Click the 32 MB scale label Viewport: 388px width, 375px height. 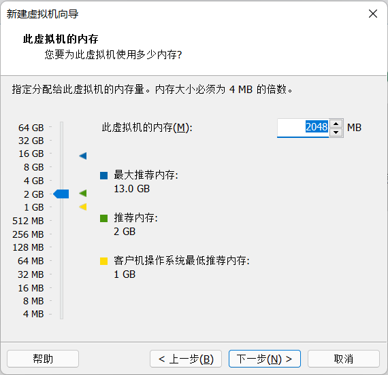pyautogui.click(x=31, y=274)
